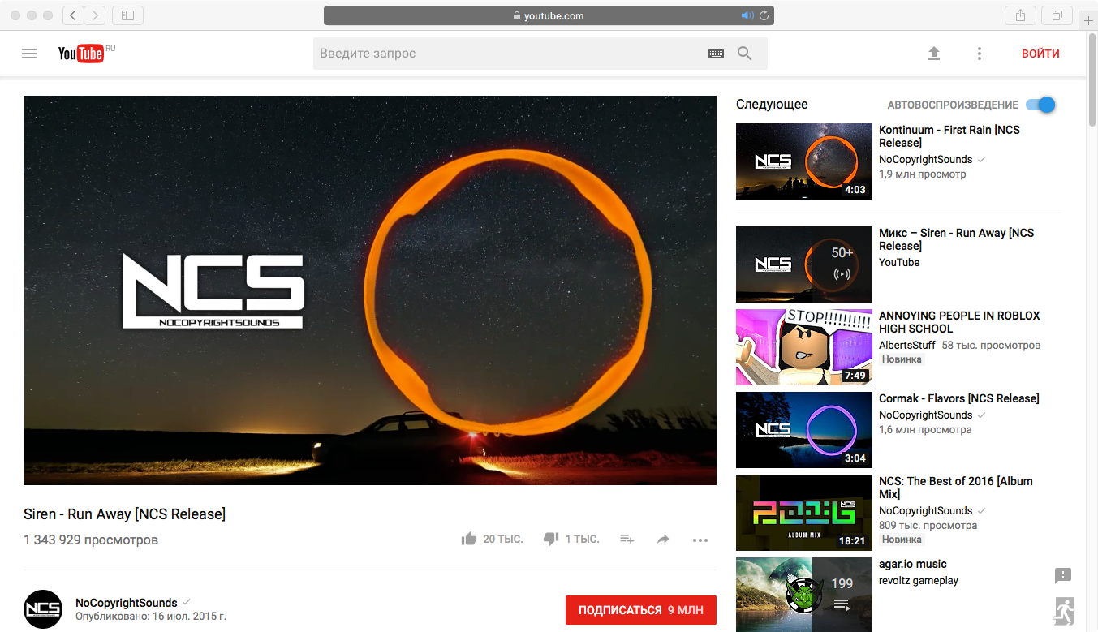Like the video with thumbs-up icon

click(469, 539)
